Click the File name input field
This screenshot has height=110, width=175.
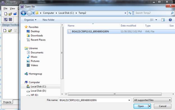pos(93,100)
